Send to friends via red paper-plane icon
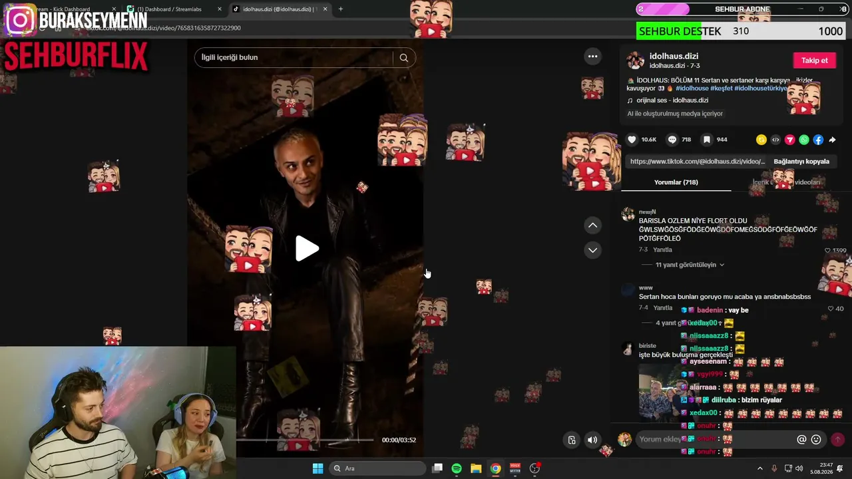Image resolution: width=852 pixels, height=479 pixels. (x=789, y=140)
